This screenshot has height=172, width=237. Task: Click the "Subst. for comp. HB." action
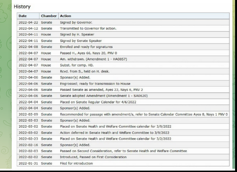[77, 65]
